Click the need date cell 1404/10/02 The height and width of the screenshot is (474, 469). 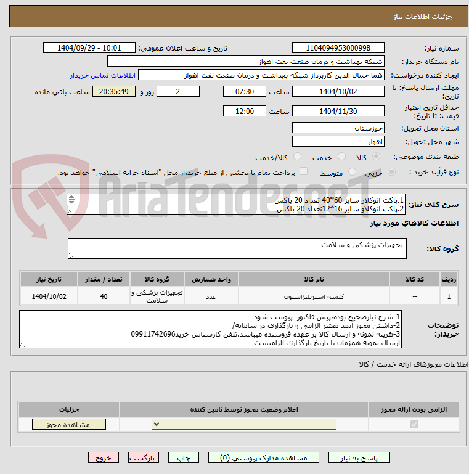pos(49,296)
